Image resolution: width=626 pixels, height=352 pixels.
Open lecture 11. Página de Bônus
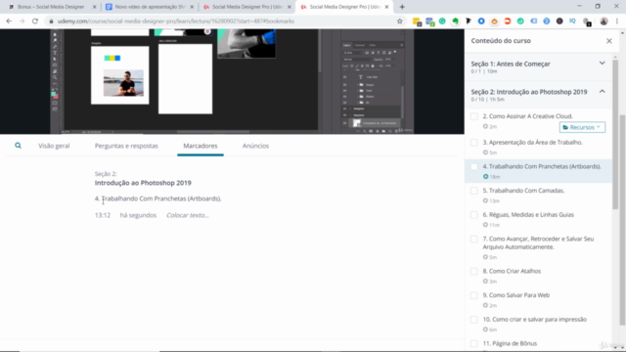coord(510,343)
